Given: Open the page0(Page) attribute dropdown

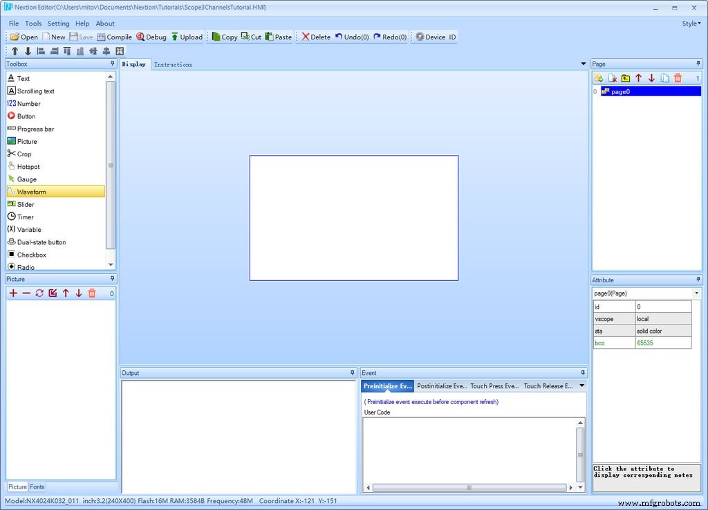Looking at the screenshot, I should [696, 293].
